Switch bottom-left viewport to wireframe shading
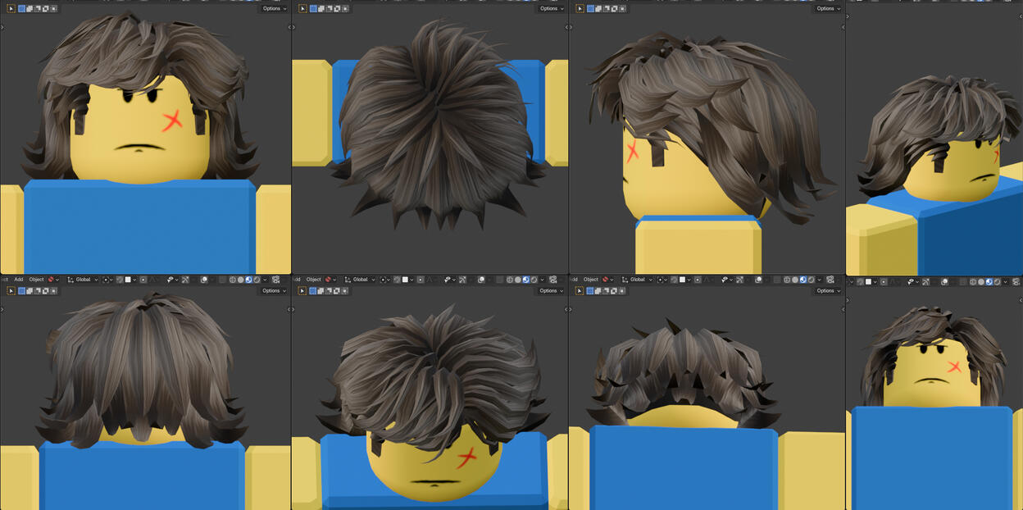The width and height of the screenshot is (1023, 510). [233, 280]
